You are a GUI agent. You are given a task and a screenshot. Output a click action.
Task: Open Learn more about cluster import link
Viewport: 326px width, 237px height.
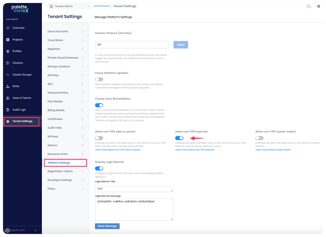273,150
